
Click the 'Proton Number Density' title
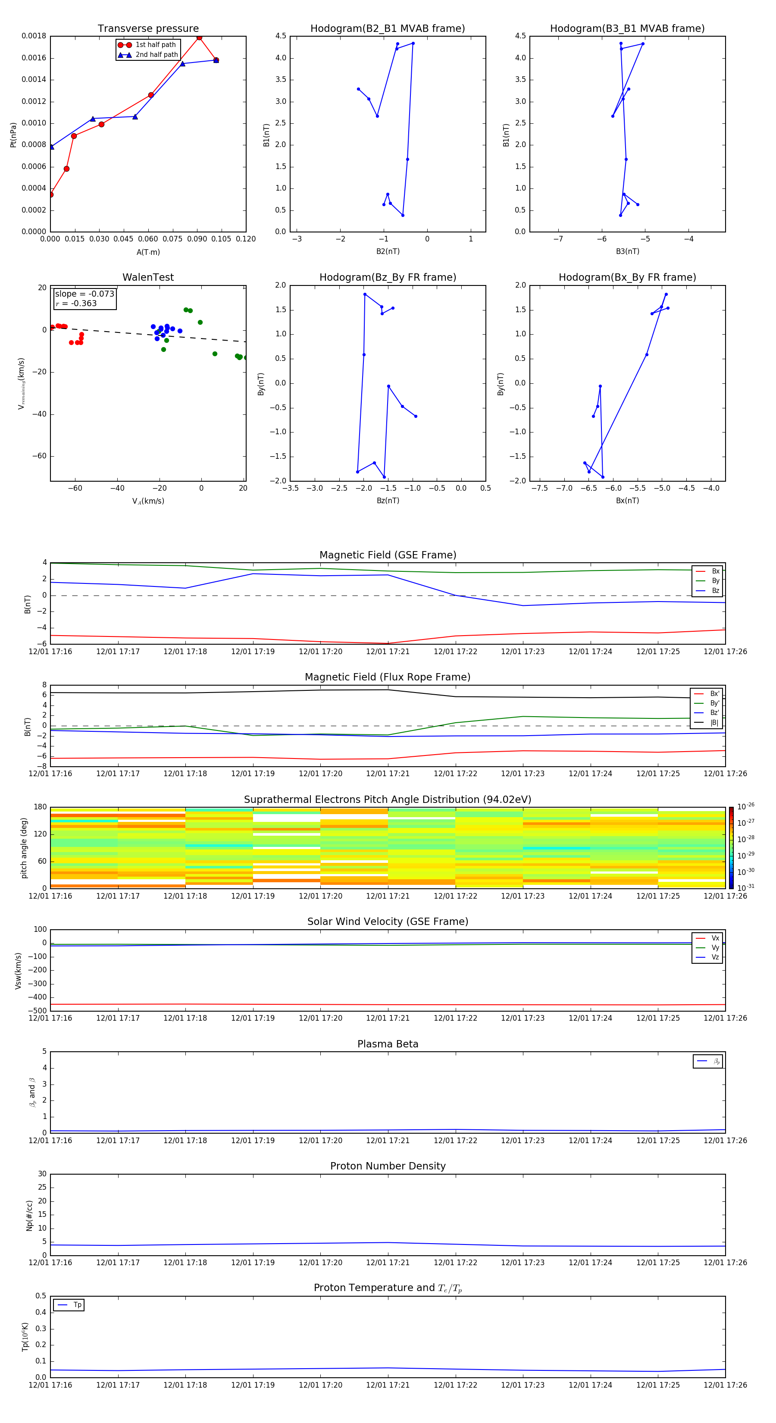click(x=388, y=1166)
